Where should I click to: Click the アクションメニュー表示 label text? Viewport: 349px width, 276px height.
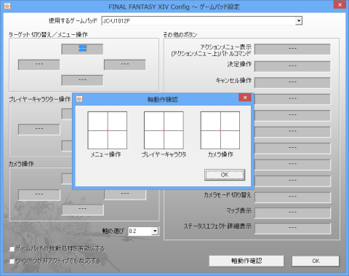pyautogui.click(x=225, y=47)
